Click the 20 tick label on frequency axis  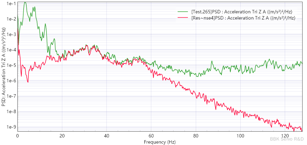(62, 135)
